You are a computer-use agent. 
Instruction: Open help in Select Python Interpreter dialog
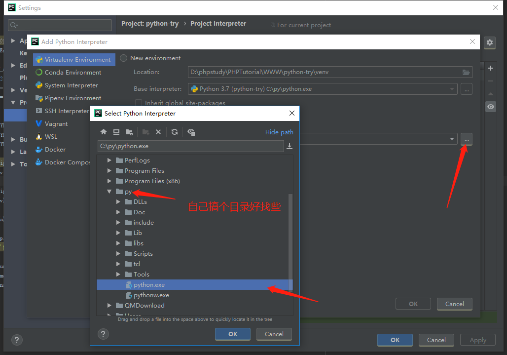click(x=103, y=334)
